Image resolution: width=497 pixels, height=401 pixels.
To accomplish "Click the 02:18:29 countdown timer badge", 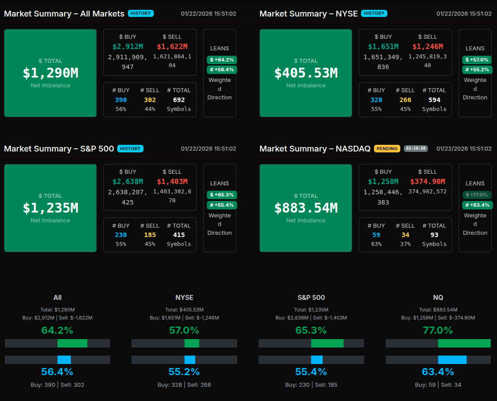I will click(x=415, y=149).
